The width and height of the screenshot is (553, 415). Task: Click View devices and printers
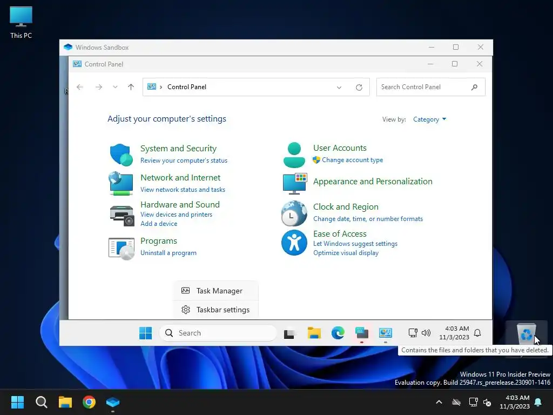pyautogui.click(x=177, y=215)
